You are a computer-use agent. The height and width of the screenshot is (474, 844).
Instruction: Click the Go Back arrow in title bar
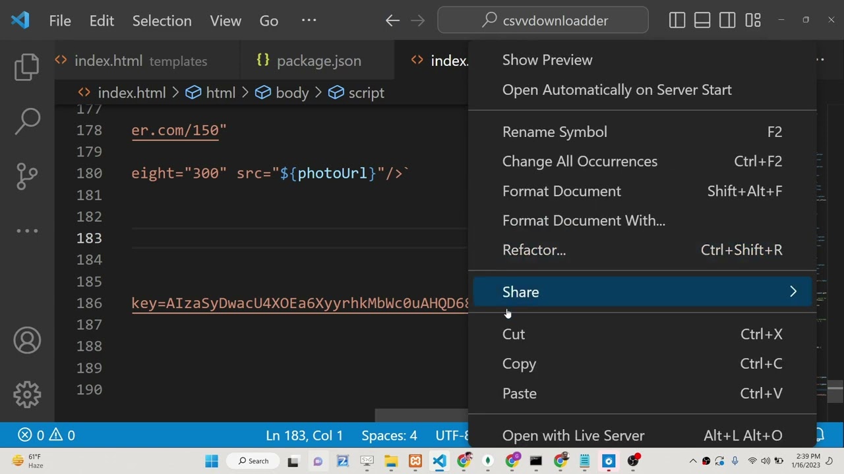pyautogui.click(x=392, y=20)
